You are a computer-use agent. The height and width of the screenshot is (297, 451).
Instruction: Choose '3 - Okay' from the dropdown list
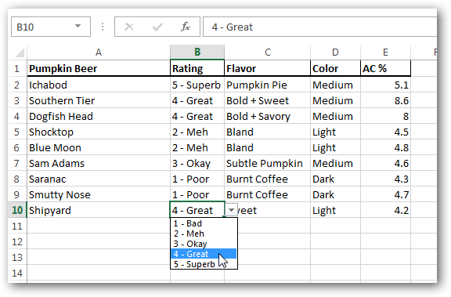[x=204, y=244]
